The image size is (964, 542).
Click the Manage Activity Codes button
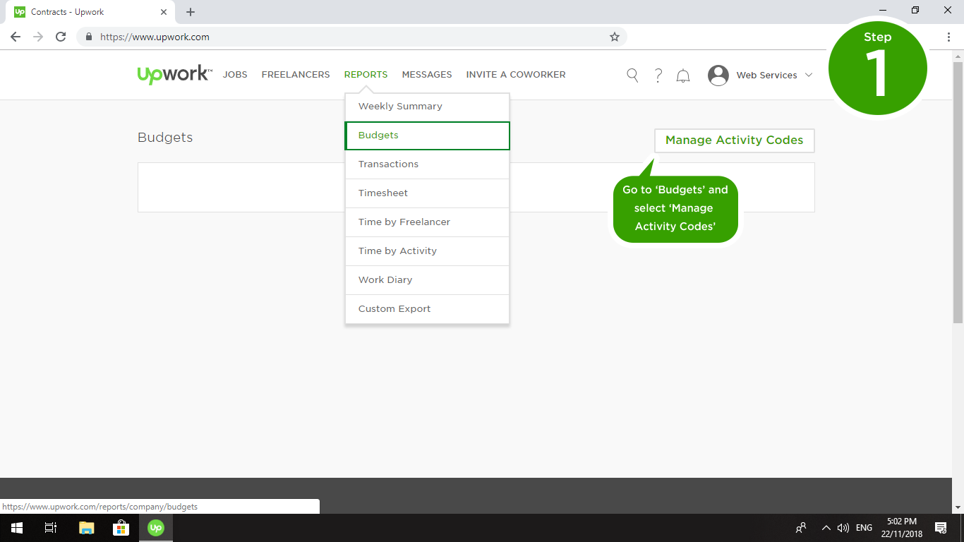tap(734, 140)
